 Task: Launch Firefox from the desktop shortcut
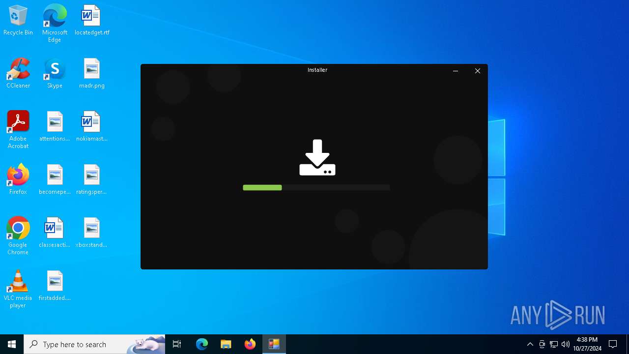tap(18, 180)
